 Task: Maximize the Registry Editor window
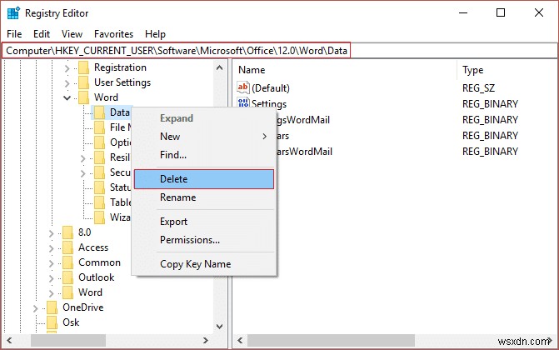click(x=501, y=12)
